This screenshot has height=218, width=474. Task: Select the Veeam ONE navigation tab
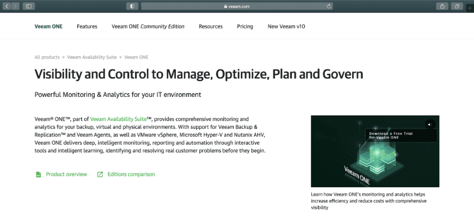[49, 26]
